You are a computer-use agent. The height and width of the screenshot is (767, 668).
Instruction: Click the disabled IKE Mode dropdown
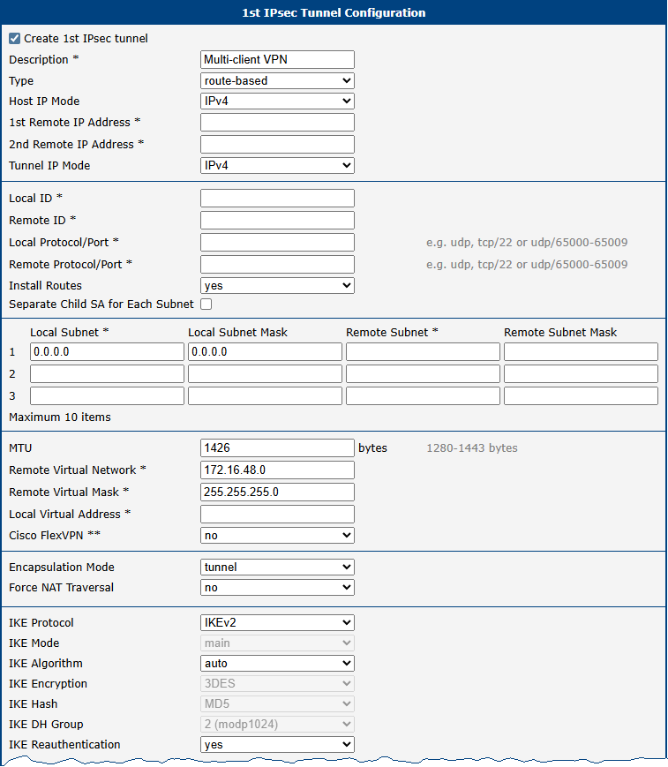[x=277, y=643]
